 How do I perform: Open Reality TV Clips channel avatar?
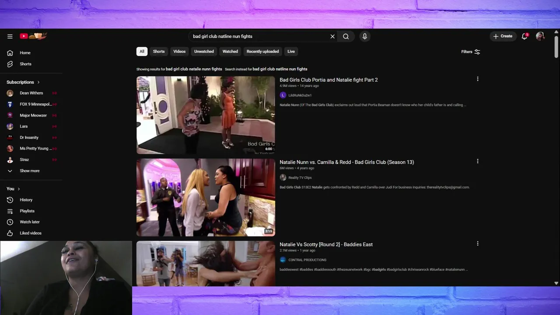(283, 178)
